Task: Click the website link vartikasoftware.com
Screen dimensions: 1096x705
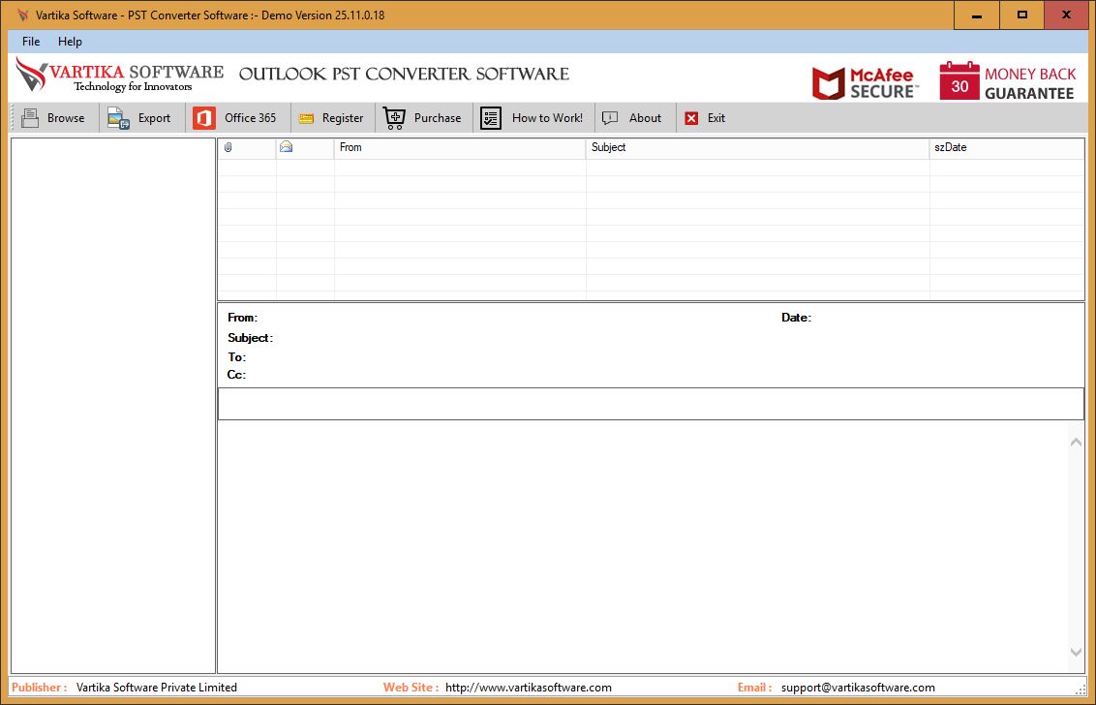Action: click(529, 688)
